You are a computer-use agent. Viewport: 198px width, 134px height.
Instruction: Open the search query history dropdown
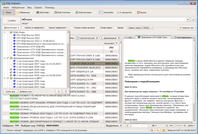(x=188, y=19)
